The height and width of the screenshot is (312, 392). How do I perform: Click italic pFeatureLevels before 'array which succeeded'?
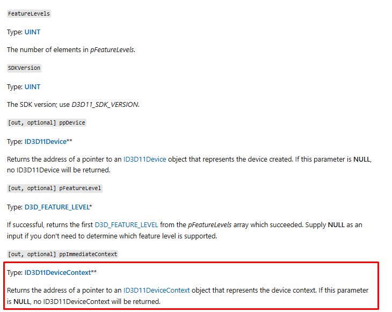coord(210,225)
